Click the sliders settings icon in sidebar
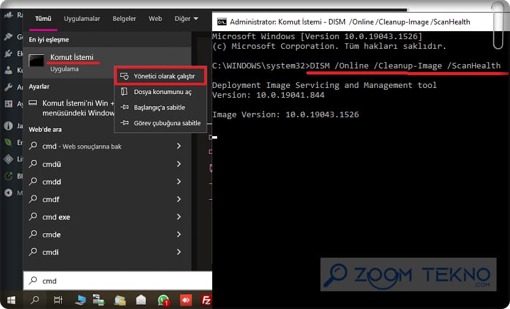Viewport: 510px width, 309px height. [9, 104]
